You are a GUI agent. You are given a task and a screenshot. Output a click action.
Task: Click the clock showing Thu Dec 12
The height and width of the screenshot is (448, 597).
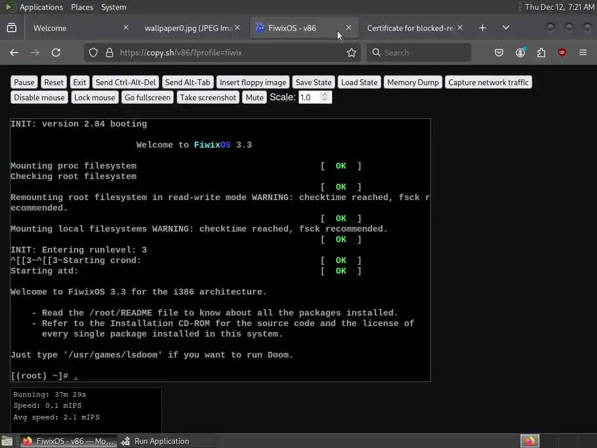[x=560, y=7]
